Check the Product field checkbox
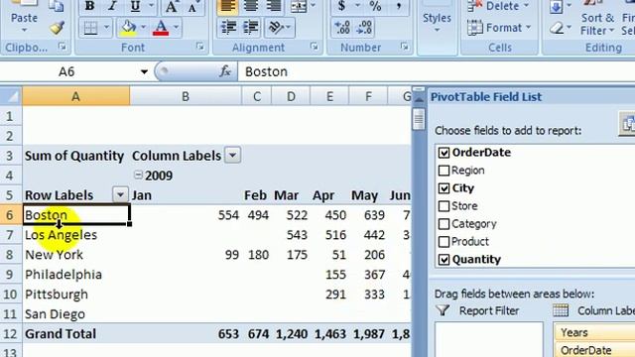 444,242
